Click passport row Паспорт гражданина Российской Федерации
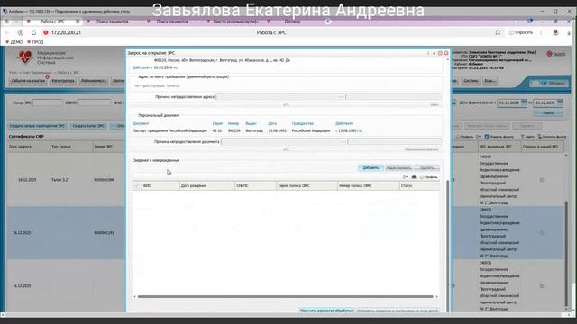Viewport: 577px width, 324px height. 169,130
